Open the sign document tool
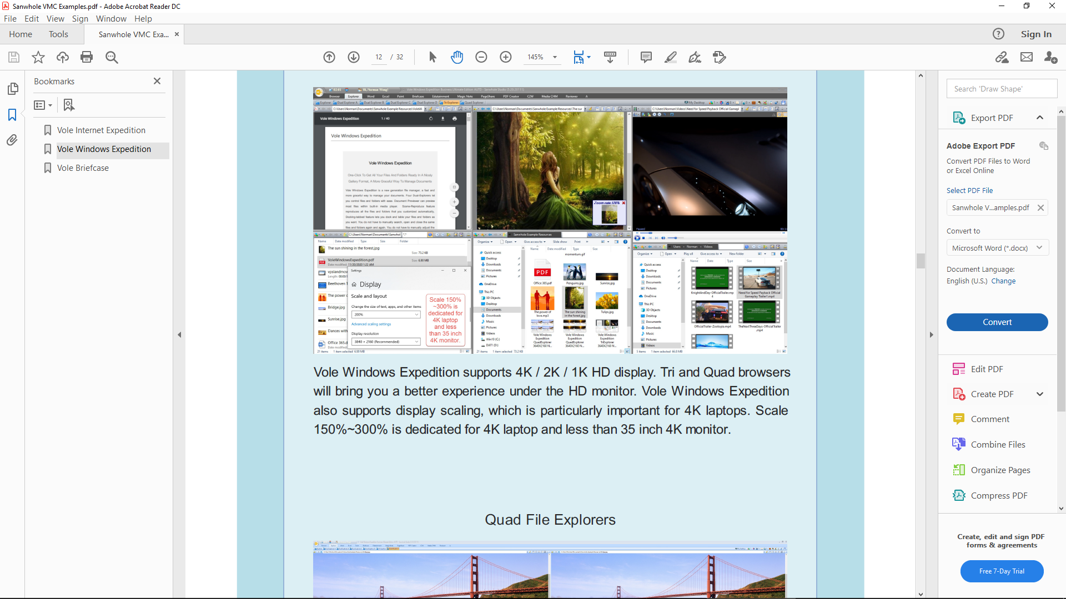This screenshot has width=1066, height=599. pos(695,57)
